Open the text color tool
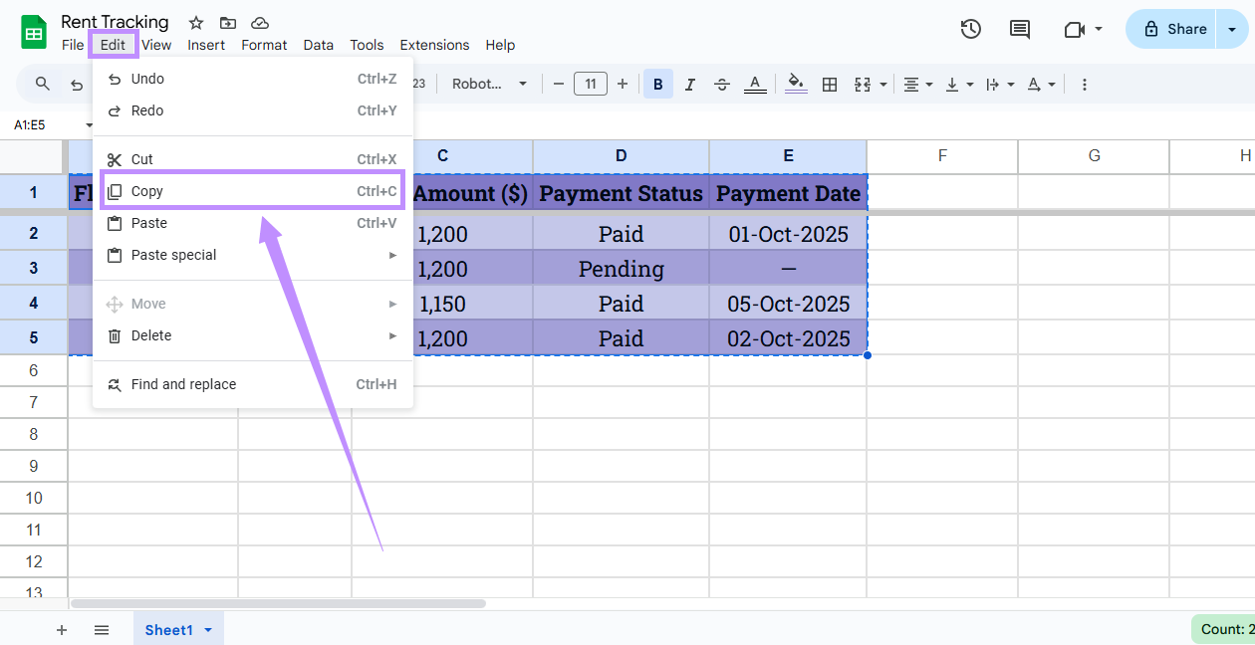 click(x=755, y=84)
